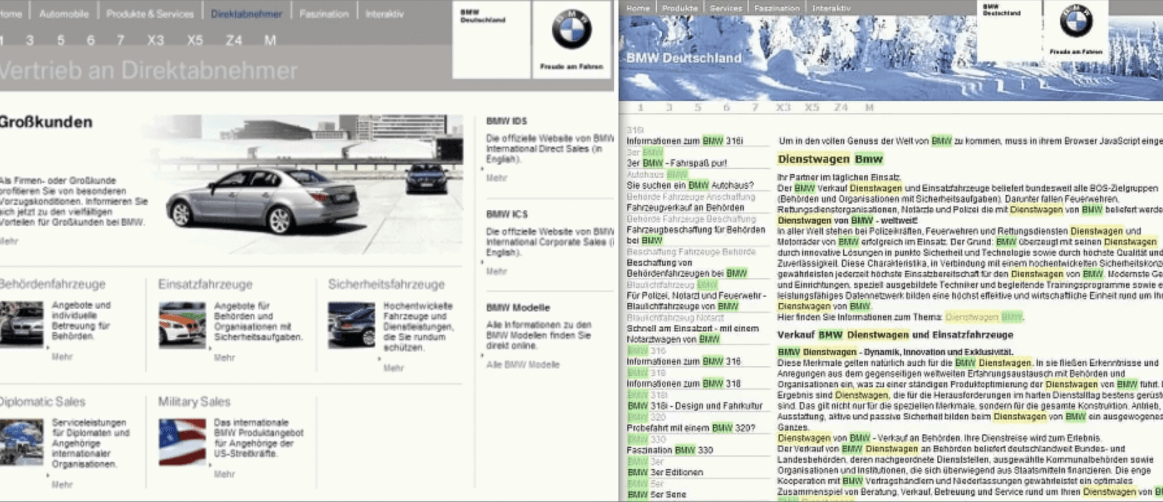Select 7 series on right page
The height and width of the screenshot is (502, 1163).
pyautogui.click(x=755, y=107)
